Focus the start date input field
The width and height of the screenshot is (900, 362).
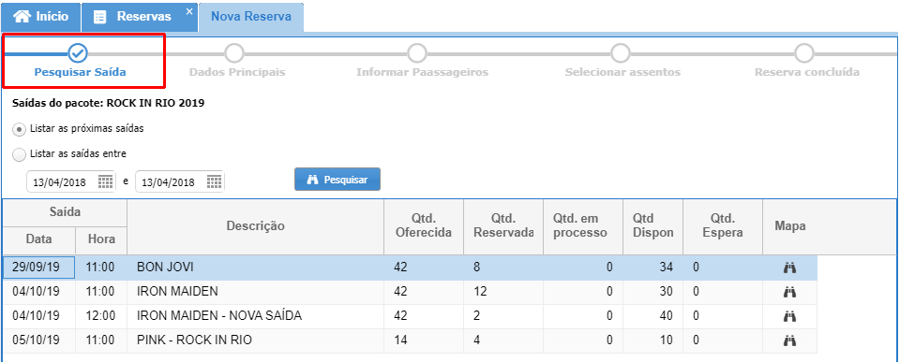[x=62, y=182]
